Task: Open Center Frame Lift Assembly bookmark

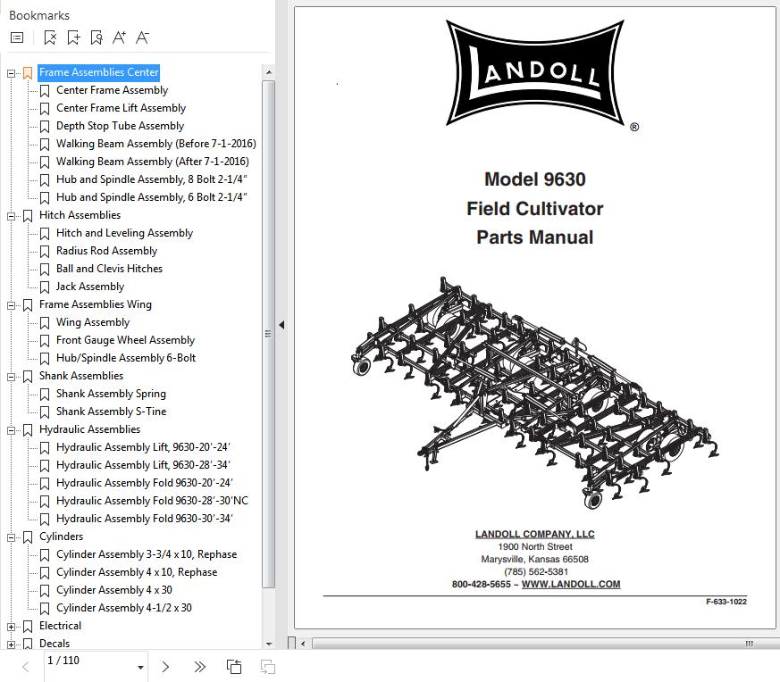Action: tap(121, 108)
